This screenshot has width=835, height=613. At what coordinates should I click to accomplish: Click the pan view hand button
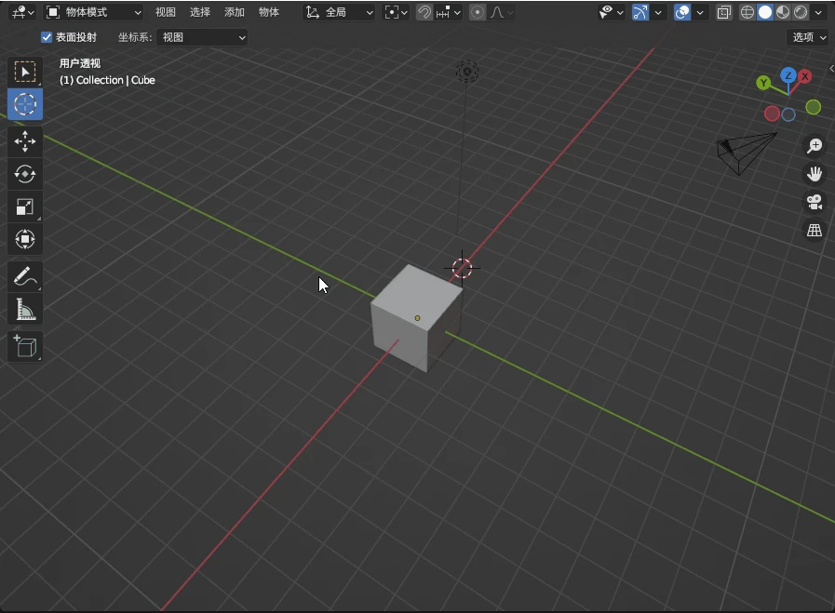click(x=815, y=174)
